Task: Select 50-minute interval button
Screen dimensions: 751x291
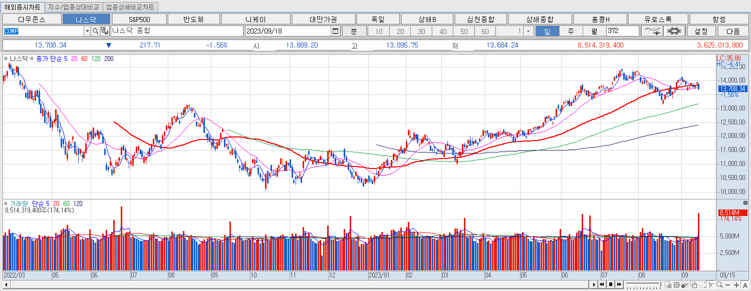Action: coord(464,31)
